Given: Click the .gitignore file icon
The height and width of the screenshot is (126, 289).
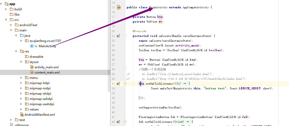Looking at the screenshot, I should pos(11,125).
